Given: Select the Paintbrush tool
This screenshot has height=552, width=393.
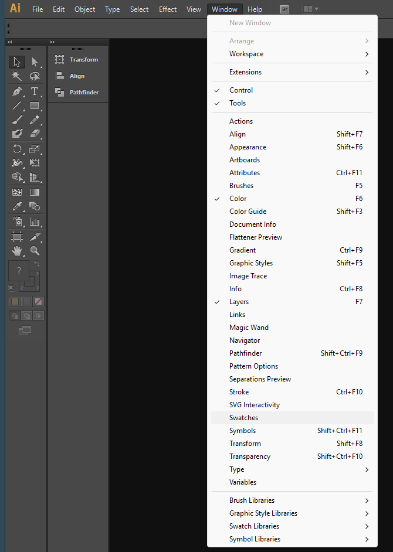Looking at the screenshot, I should point(17,120).
